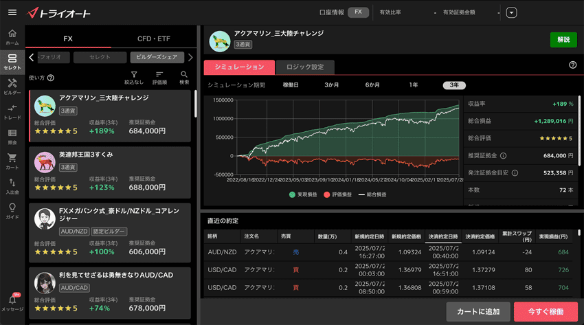This screenshot has width=584, height=325.
Task: Toggle the FX account pill
Action: click(358, 12)
